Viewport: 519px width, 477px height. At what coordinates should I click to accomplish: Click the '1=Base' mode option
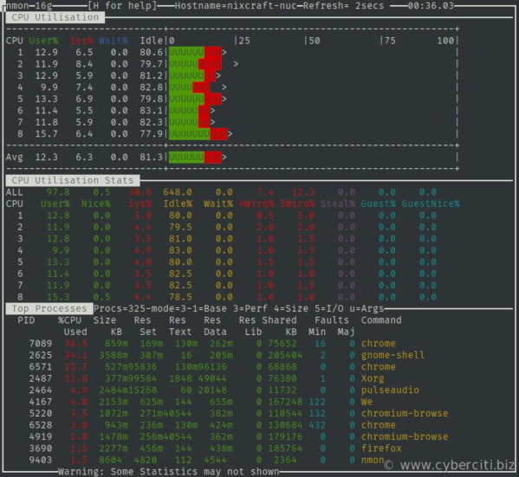click(209, 309)
